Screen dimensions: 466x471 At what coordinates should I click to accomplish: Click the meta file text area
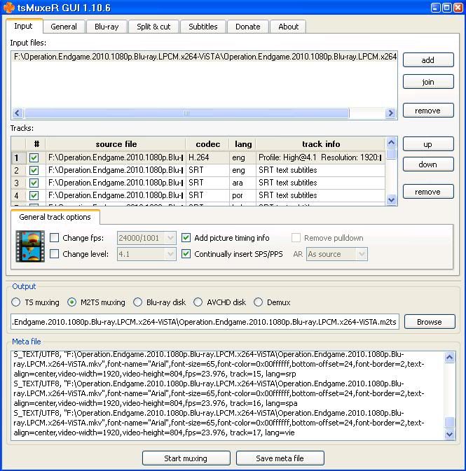click(x=228, y=395)
